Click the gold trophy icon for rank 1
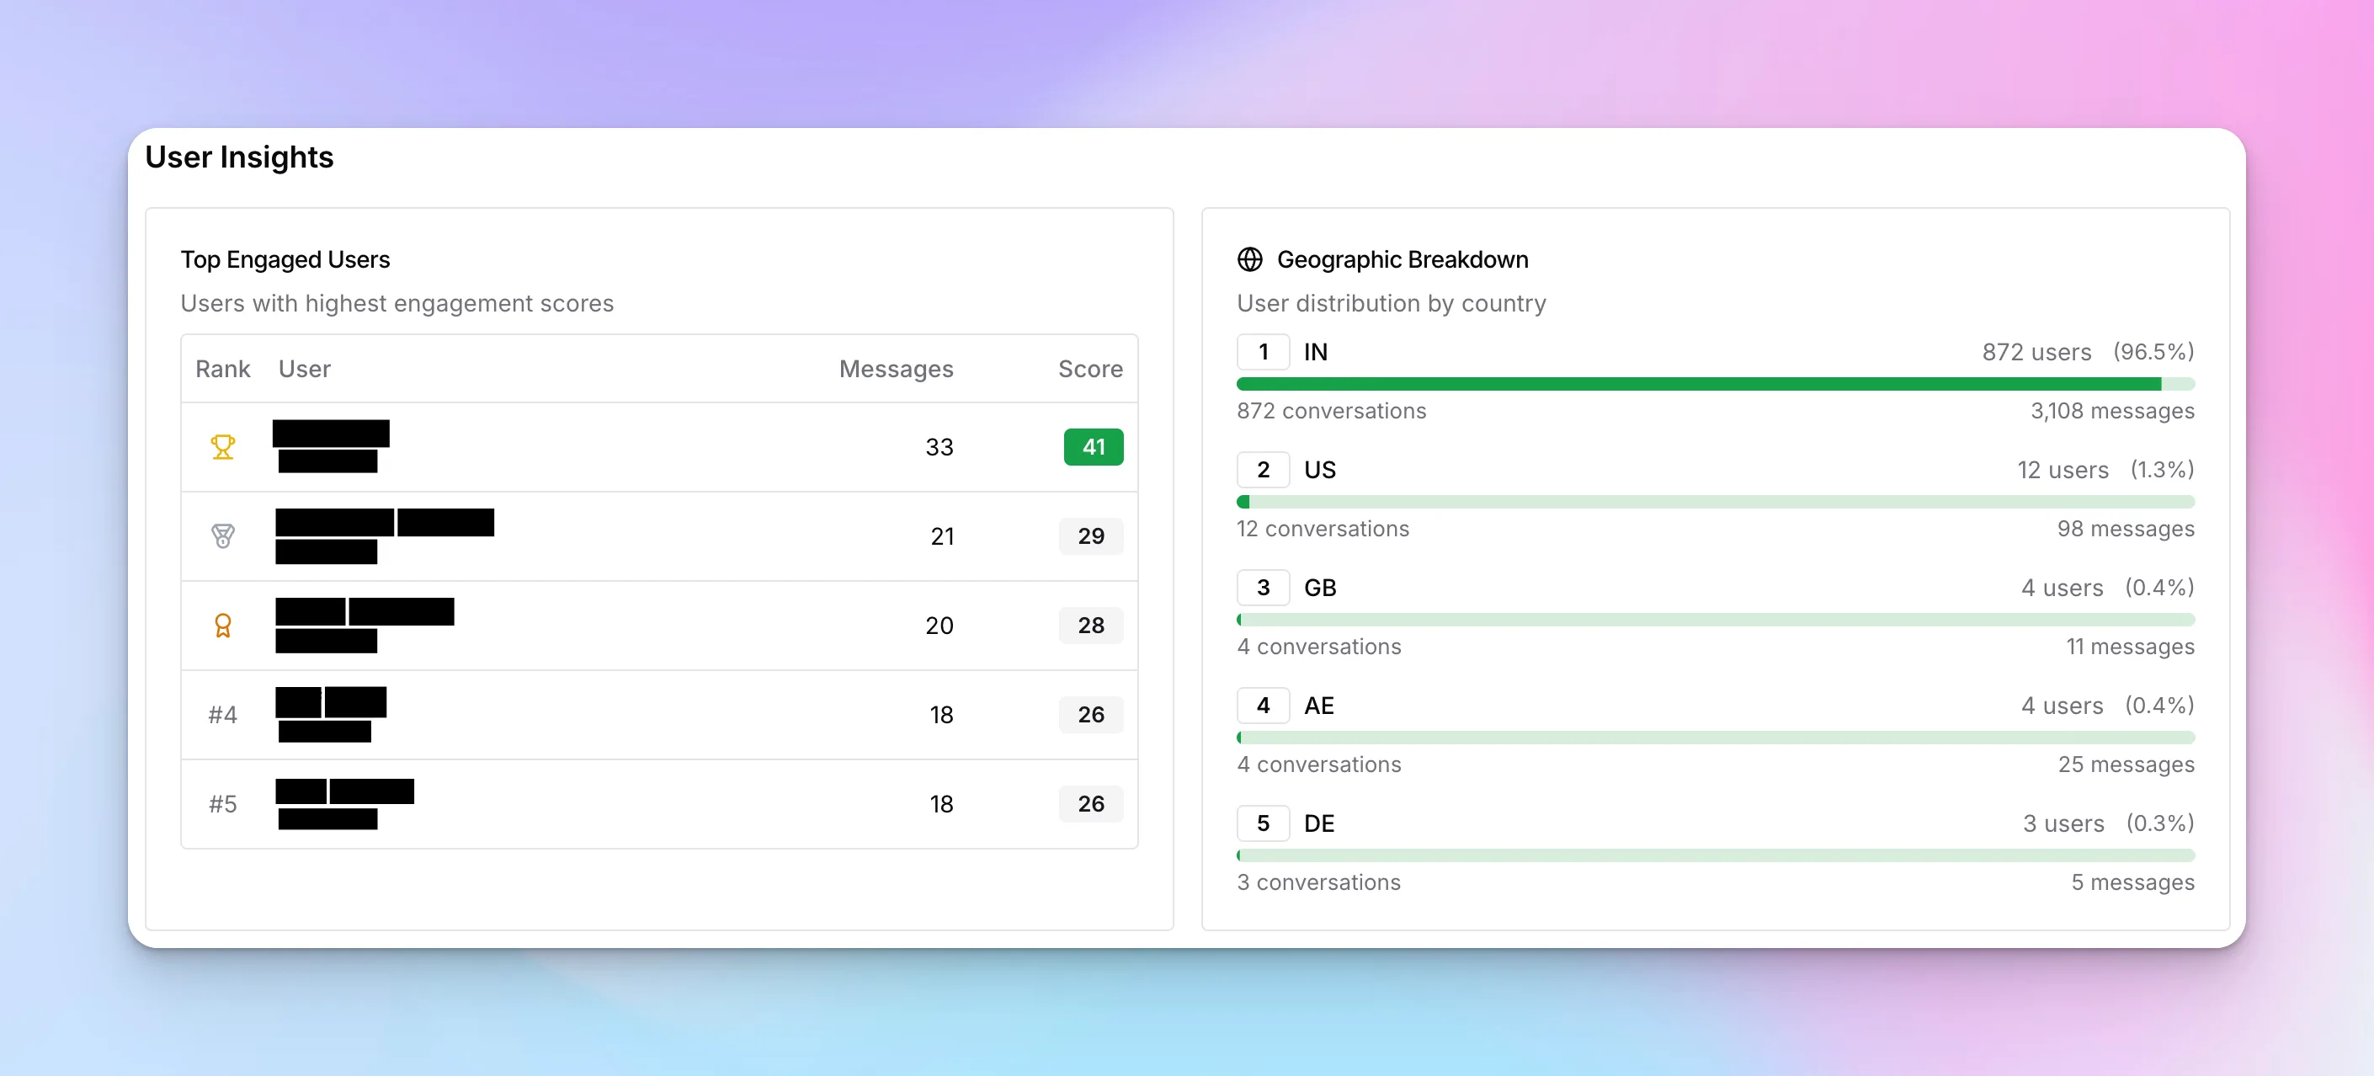Viewport: 2374px width, 1076px height. coord(222,446)
